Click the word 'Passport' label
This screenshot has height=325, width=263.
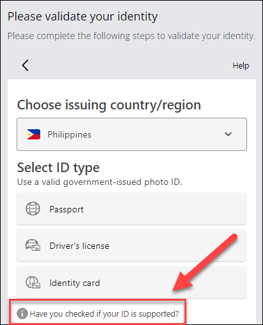[x=66, y=209]
